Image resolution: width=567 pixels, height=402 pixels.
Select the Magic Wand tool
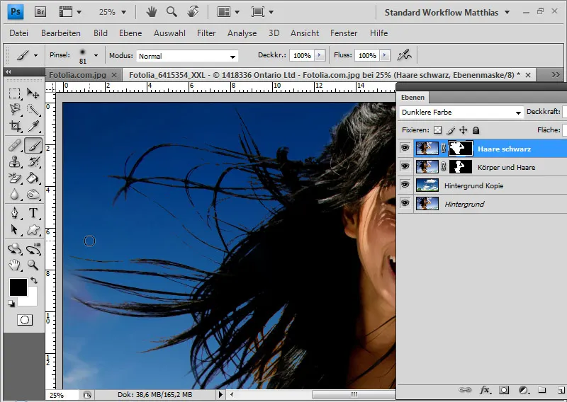tap(33, 110)
